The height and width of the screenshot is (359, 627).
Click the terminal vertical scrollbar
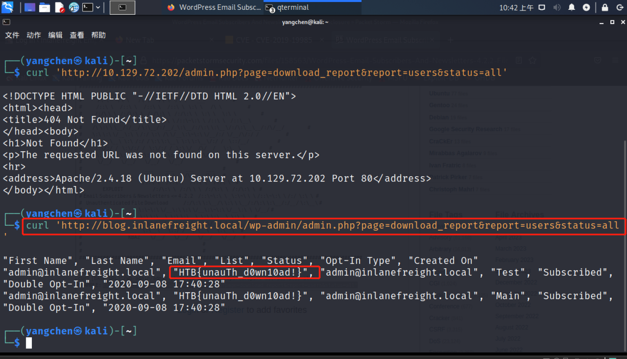coord(625,245)
